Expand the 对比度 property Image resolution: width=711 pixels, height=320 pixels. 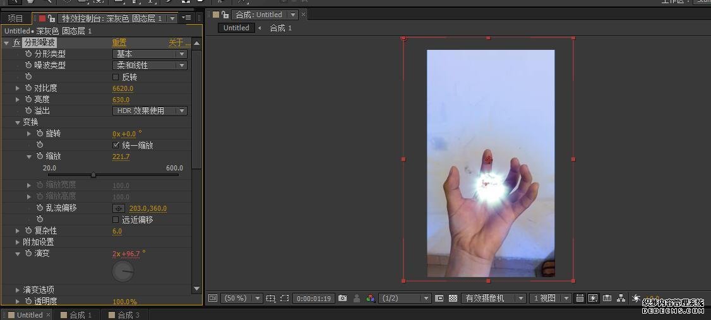click(18, 88)
